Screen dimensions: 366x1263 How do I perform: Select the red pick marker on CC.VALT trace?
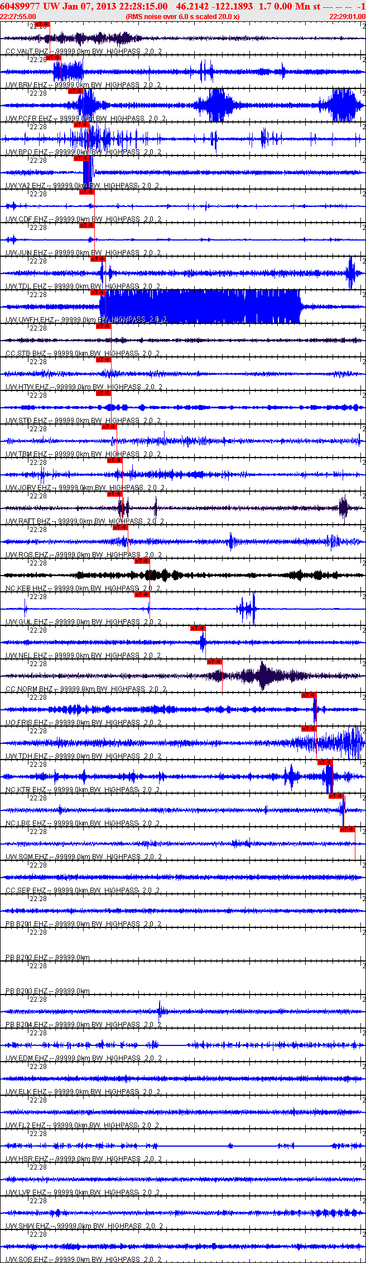coord(42,24)
